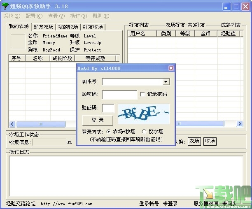Switch to 好友农场 tab
This screenshot has height=209, width=252.
(43, 27)
